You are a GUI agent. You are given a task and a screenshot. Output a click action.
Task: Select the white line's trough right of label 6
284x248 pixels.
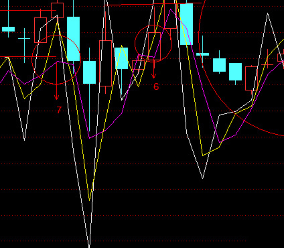point(202,178)
